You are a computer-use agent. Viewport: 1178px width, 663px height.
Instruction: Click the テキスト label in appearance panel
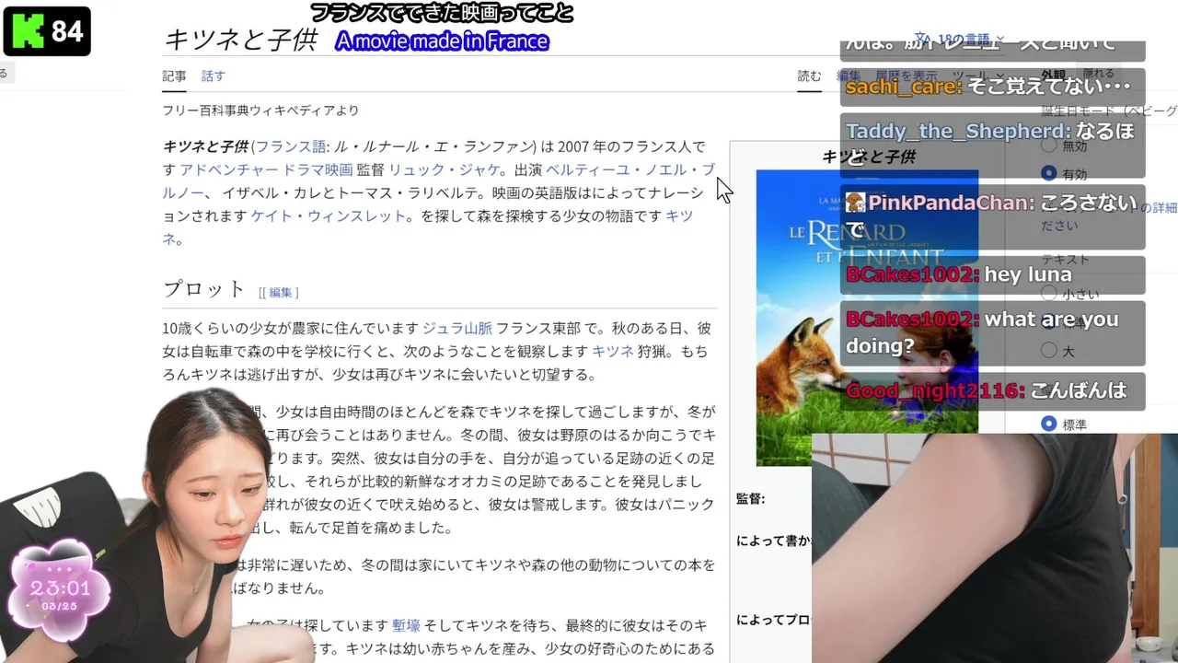tap(1065, 260)
